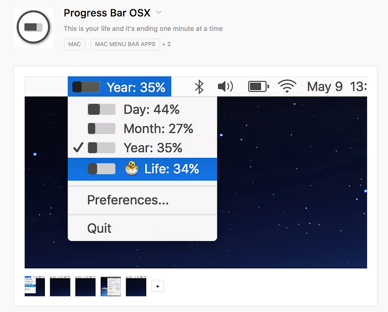Click the Wi-Fi icon in the menu bar
Image resolution: width=388 pixels, height=312 pixels.
point(287,86)
